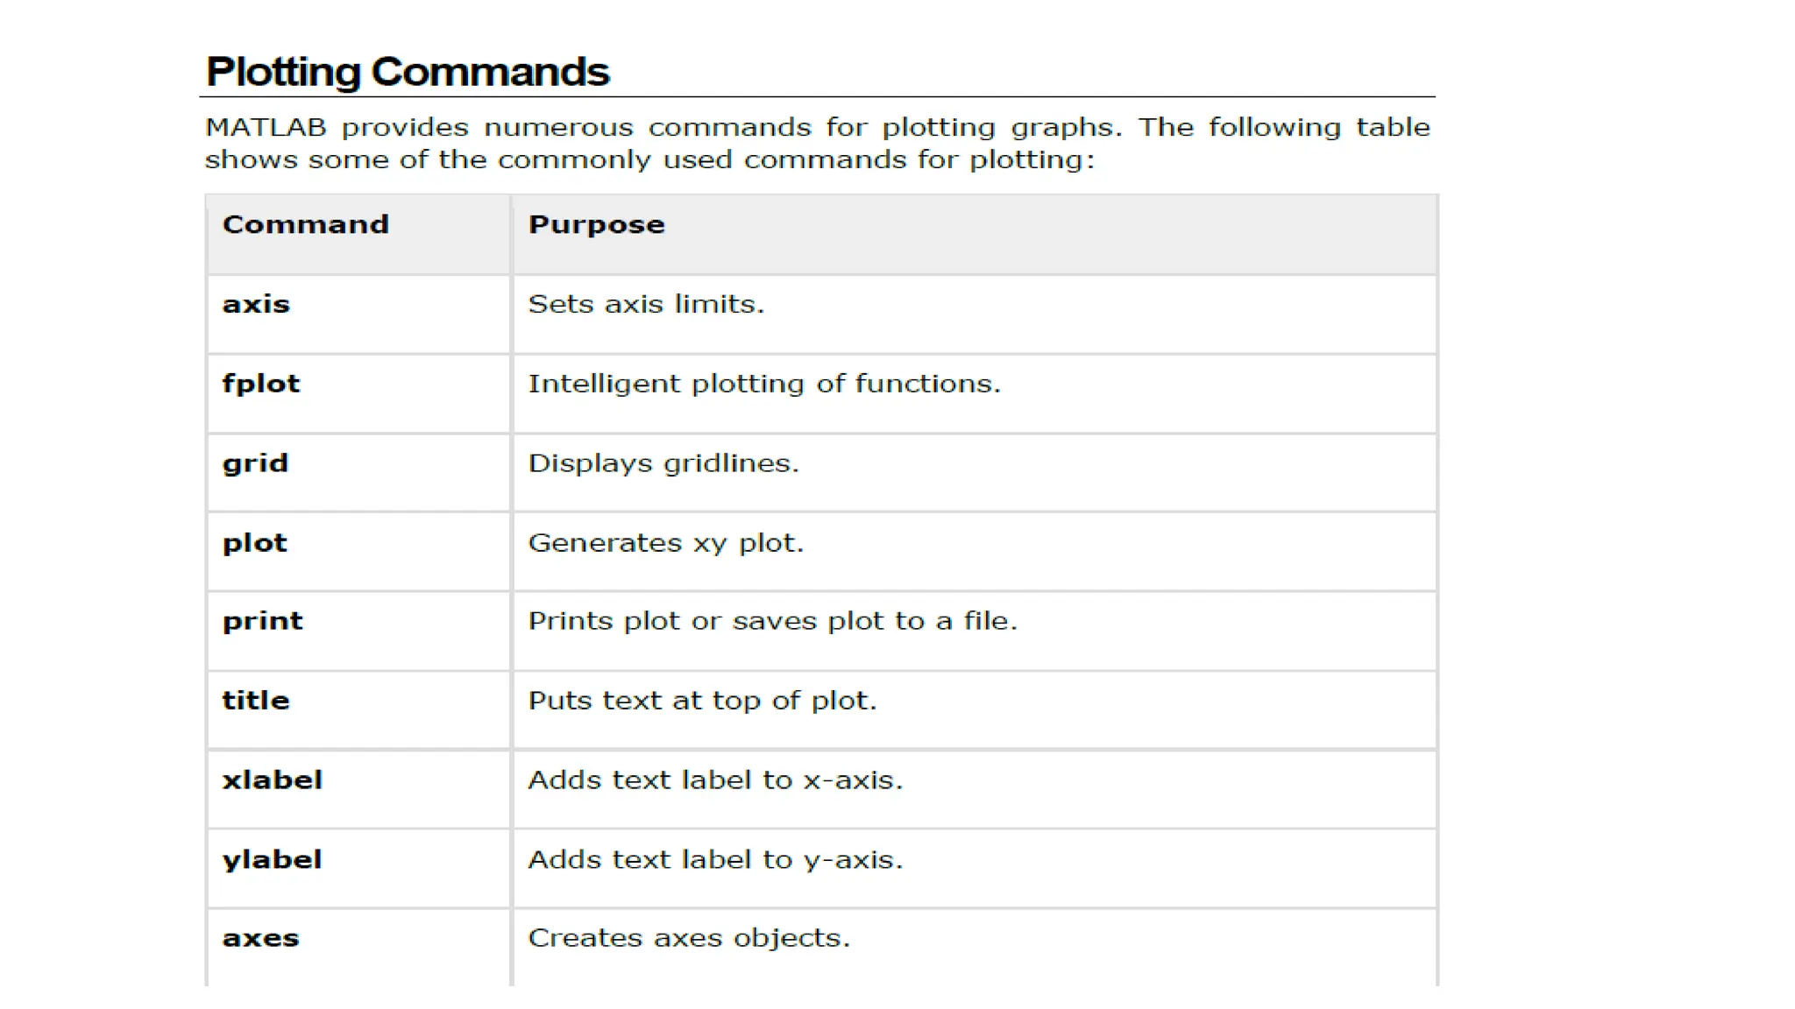Click the 'Sets axis limits.' description
The image size is (1795, 1009).
[x=646, y=304]
